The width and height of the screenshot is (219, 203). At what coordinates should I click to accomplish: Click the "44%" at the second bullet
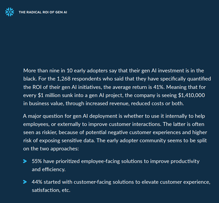tap(37, 182)
